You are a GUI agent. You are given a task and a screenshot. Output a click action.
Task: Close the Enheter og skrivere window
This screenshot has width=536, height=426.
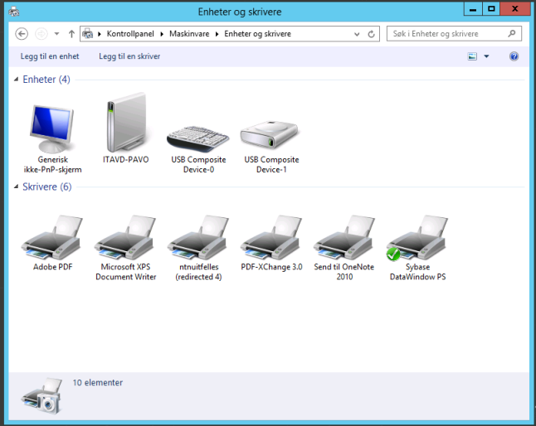514,9
